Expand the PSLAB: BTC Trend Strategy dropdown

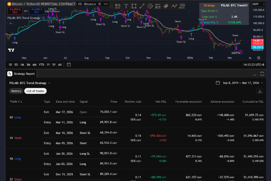(x=49, y=83)
